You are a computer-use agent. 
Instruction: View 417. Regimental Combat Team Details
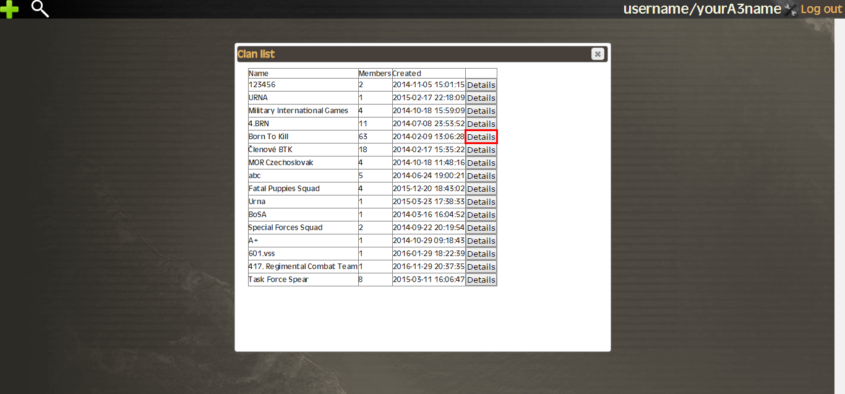[481, 267]
